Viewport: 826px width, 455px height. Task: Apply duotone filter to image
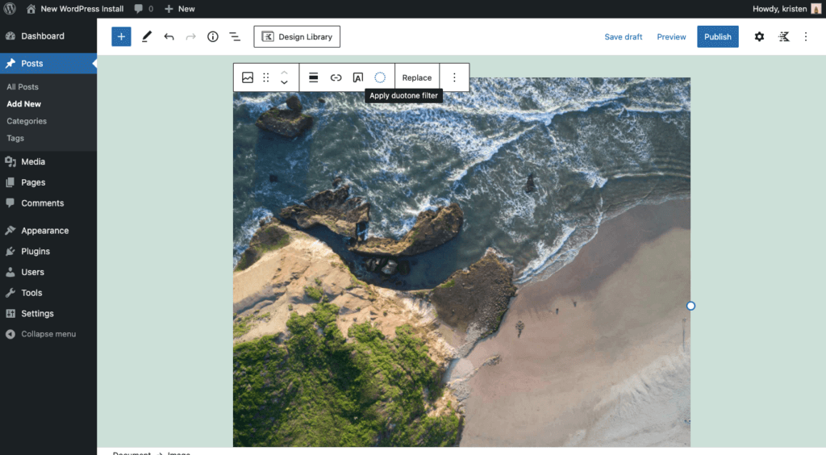380,77
